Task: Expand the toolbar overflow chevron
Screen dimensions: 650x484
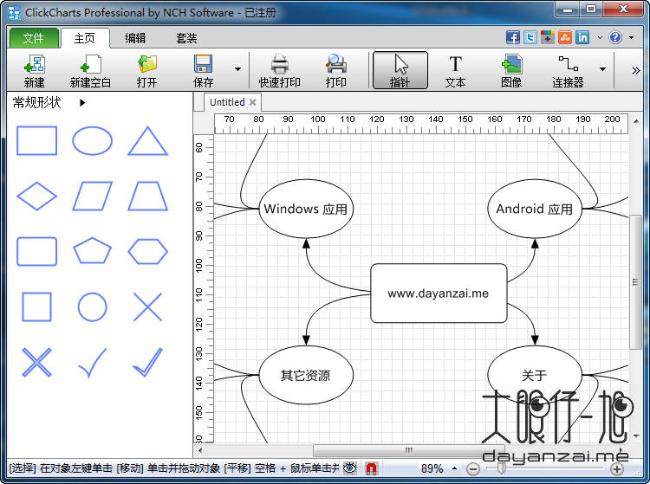Action: (636, 71)
